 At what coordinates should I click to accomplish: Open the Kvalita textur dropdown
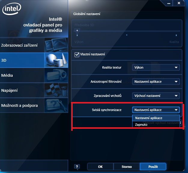[156, 67]
